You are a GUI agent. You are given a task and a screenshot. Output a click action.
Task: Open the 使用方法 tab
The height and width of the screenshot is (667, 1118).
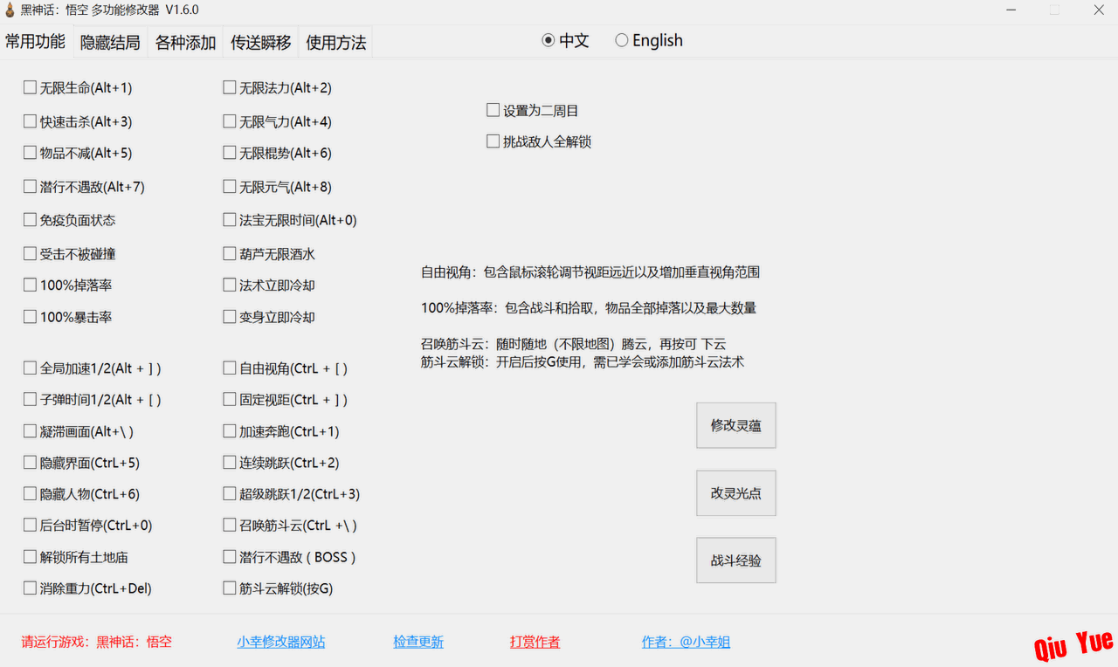335,42
